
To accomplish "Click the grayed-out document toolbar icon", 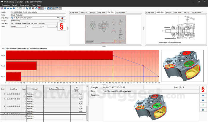I will click(24, 8).
